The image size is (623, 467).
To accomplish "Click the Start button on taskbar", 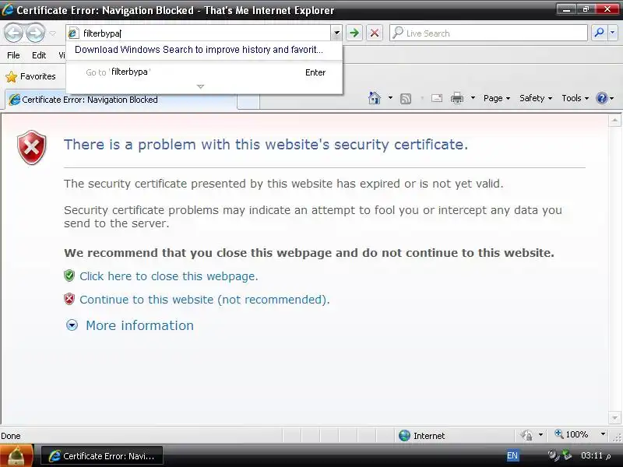I will click(x=16, y=456).
